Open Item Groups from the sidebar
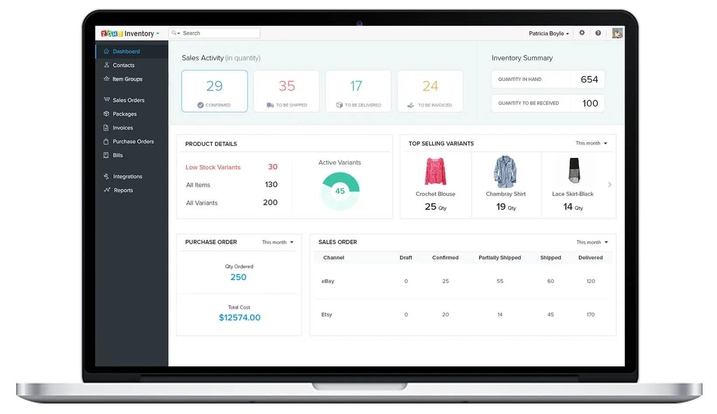 107,79
